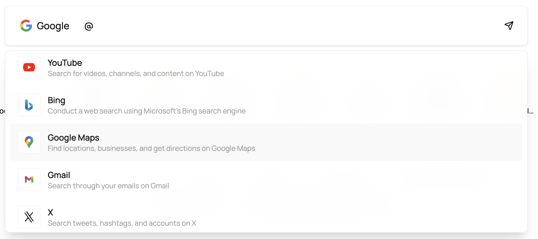
Task: Click the Google G logo
Action: [26, 26]
